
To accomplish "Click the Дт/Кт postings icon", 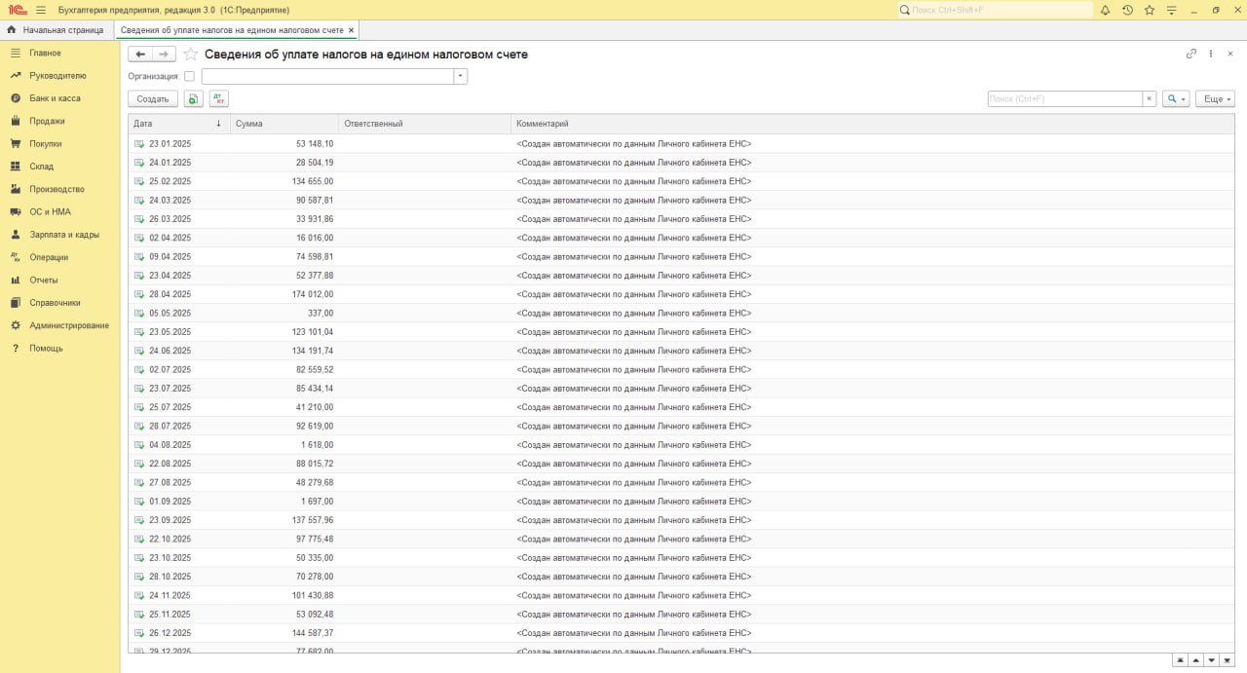I will [219, 99].
